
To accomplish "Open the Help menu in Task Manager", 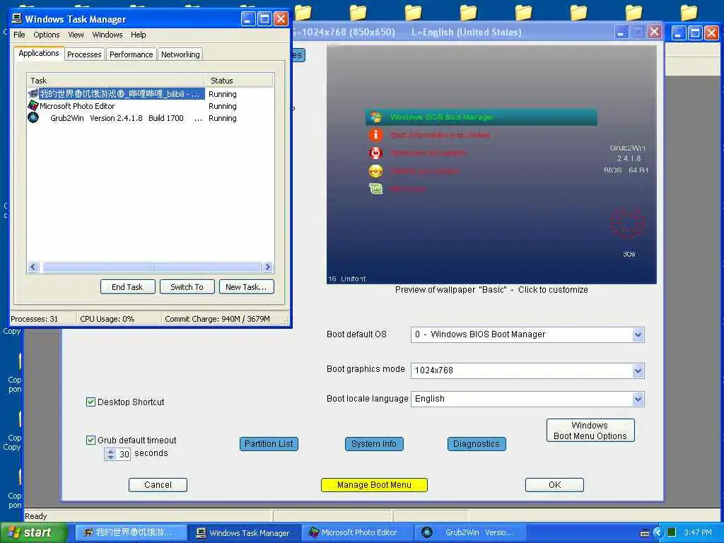I will (138, 35).
